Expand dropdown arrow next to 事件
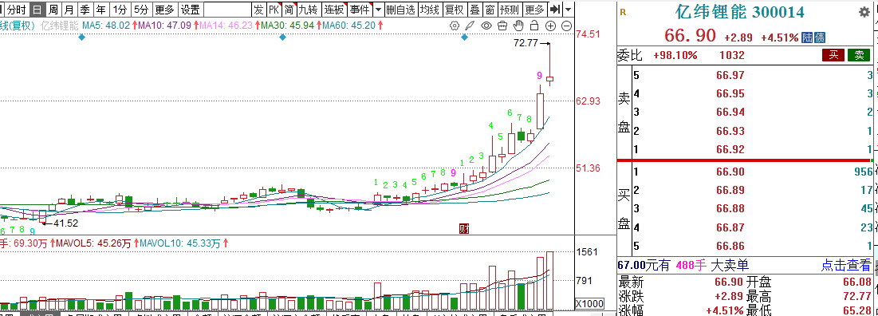 pos(378,10)
